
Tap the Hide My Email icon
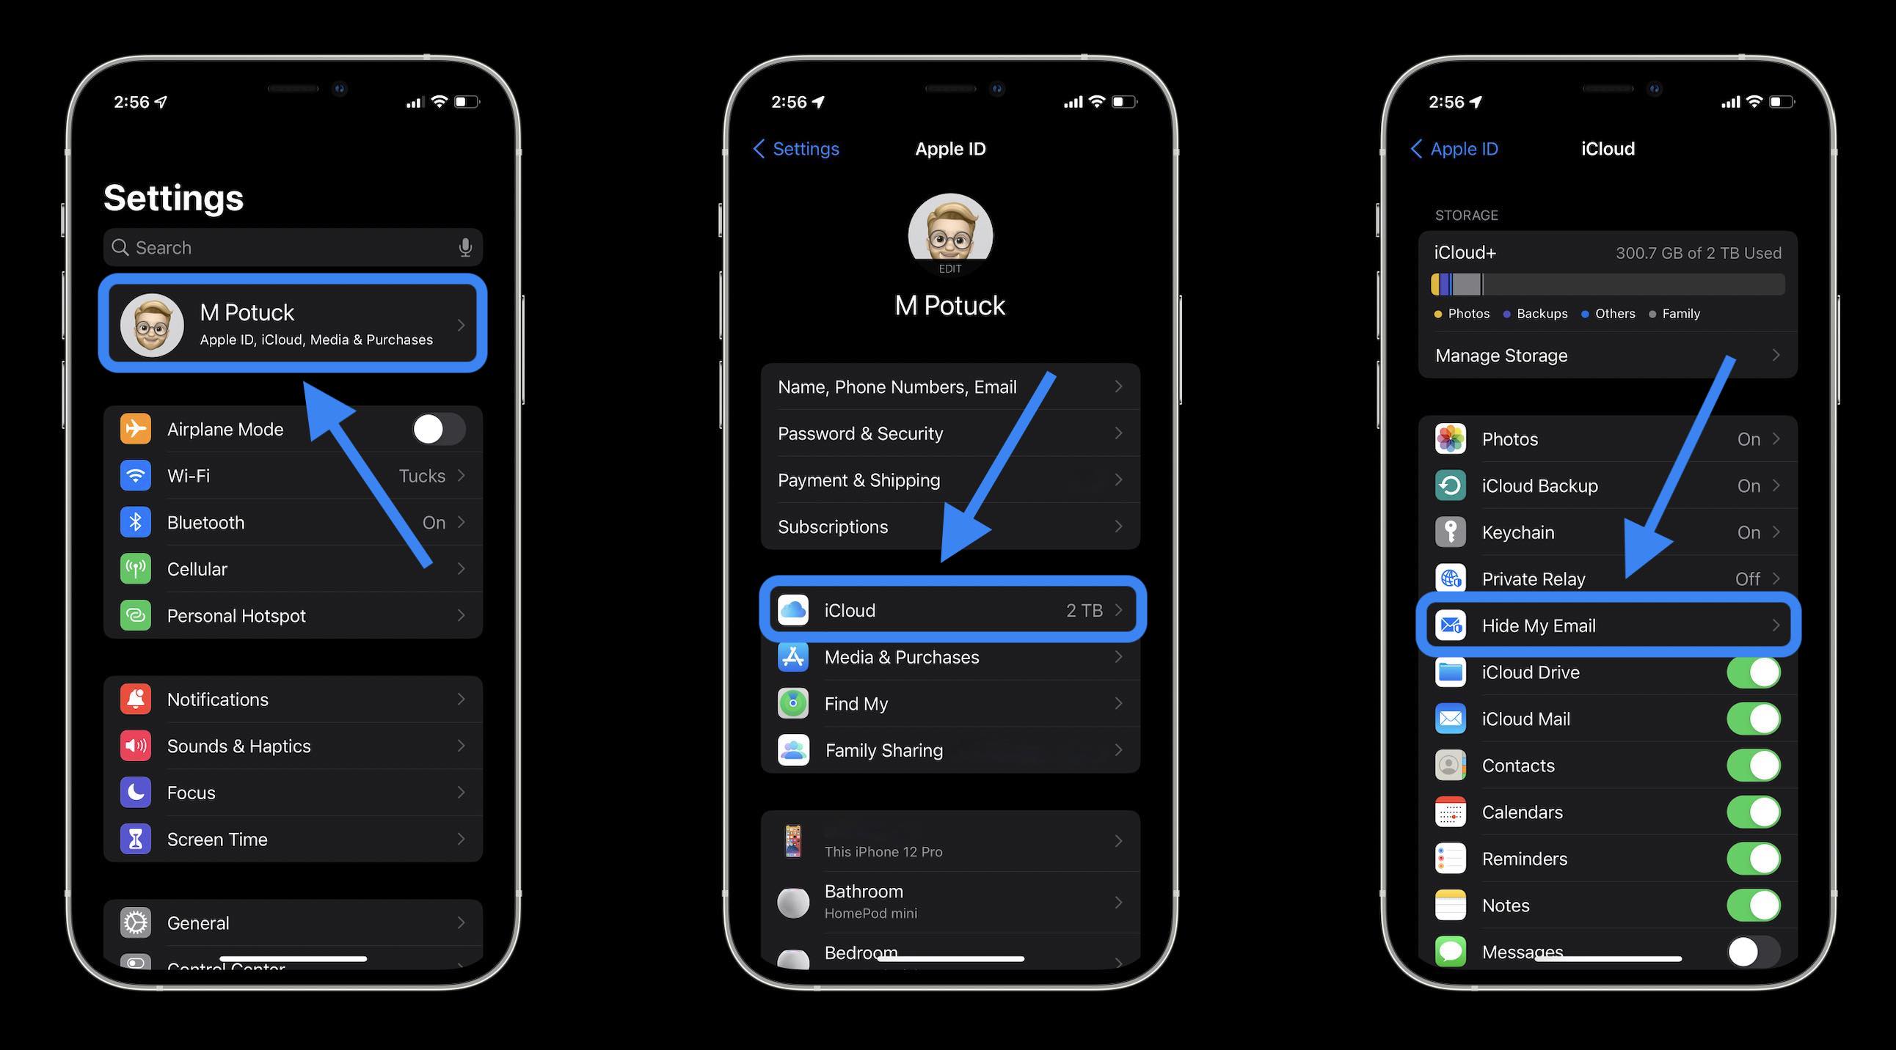tap(1450, 626)
